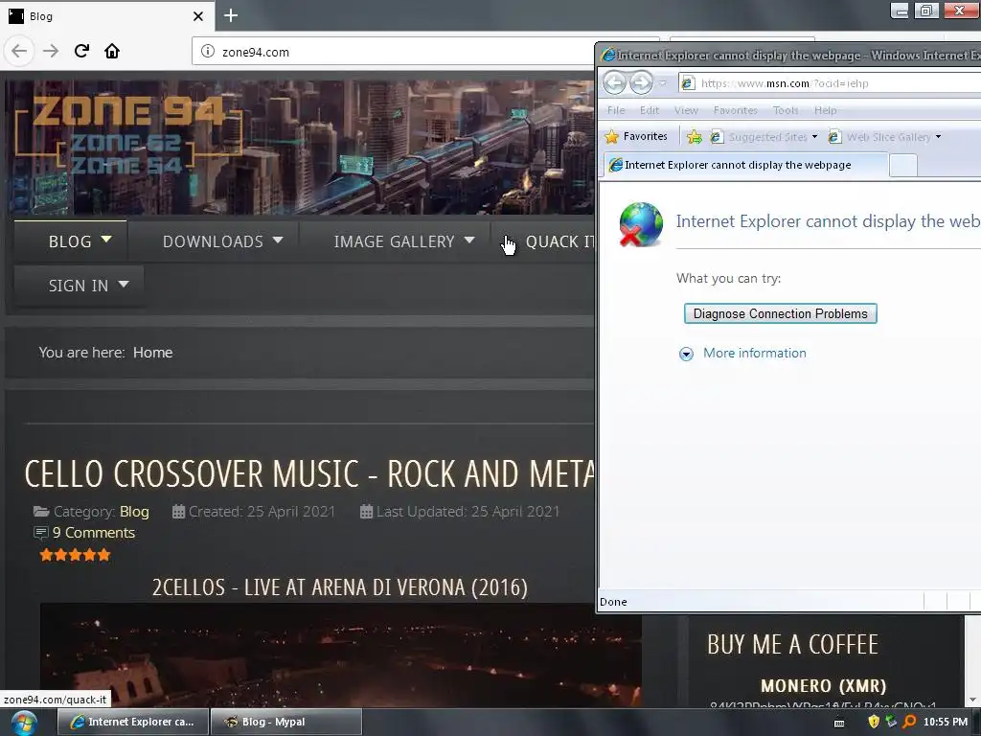Open the 10:55 PM system clock
Image resolution: width=981 pixels, height=736 pixels.
click(x=945, y=722)
